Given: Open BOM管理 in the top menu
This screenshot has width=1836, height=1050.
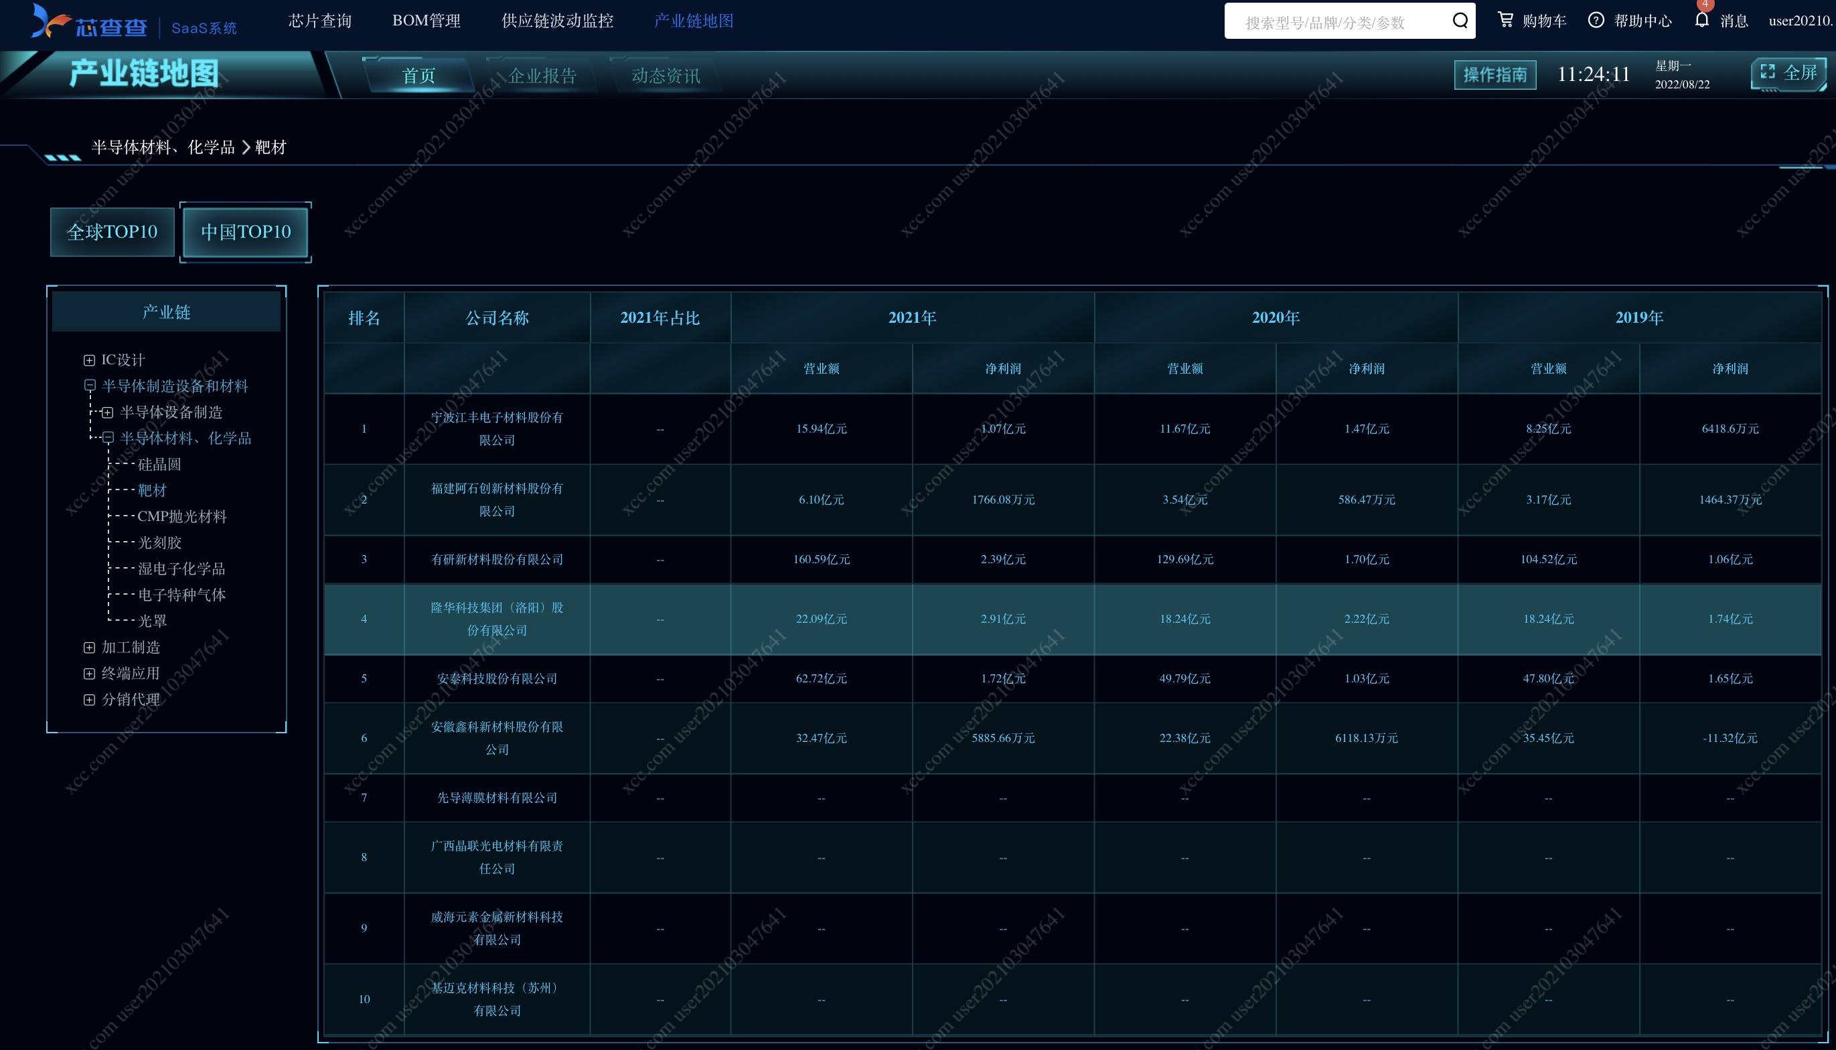Looking at the screenshot, I should (x=426, y=21).
